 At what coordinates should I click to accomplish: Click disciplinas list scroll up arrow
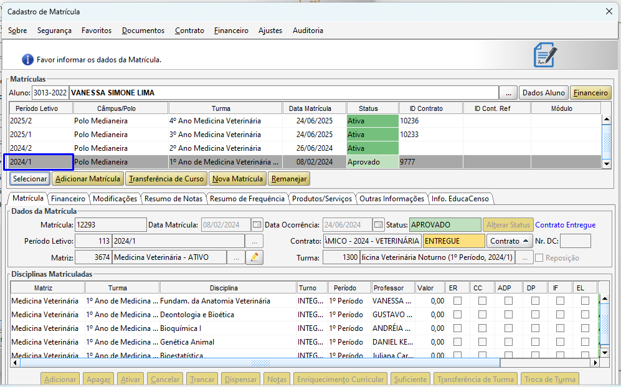point(605,299)
